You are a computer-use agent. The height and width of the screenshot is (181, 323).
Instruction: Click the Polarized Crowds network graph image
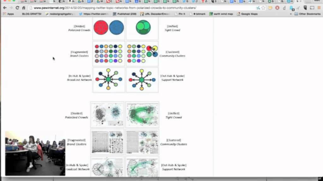(x=107, y=114)
